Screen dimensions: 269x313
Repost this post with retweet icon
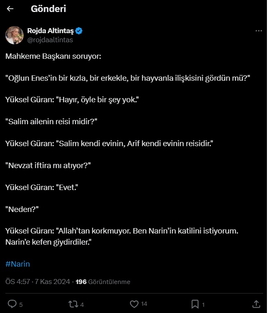pyautogui.click(x=72, y=304)
